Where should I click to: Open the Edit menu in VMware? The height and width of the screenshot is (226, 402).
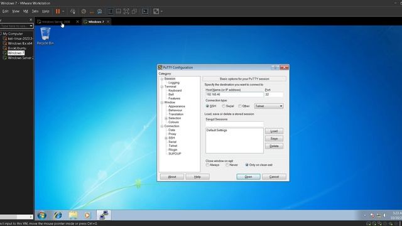click(5, 11)
